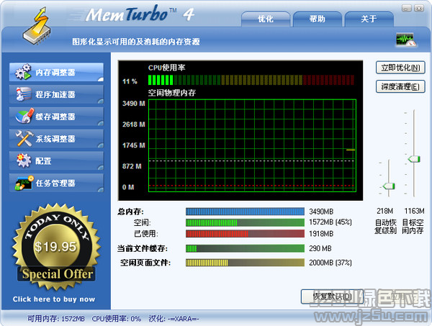The height and width of the screenshot is (326, 432).
Task: Click the CPU使用率: 0% status text
Action: pyautogui.click(x=116, y=319)
